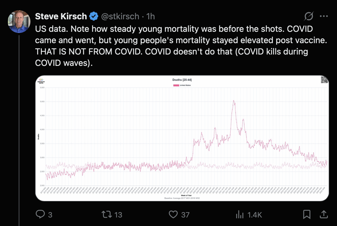The width and height of the screenshot is (337, 226).
Task: Open the Steve Kirsch display name link
Action: [x=61, y=16]
